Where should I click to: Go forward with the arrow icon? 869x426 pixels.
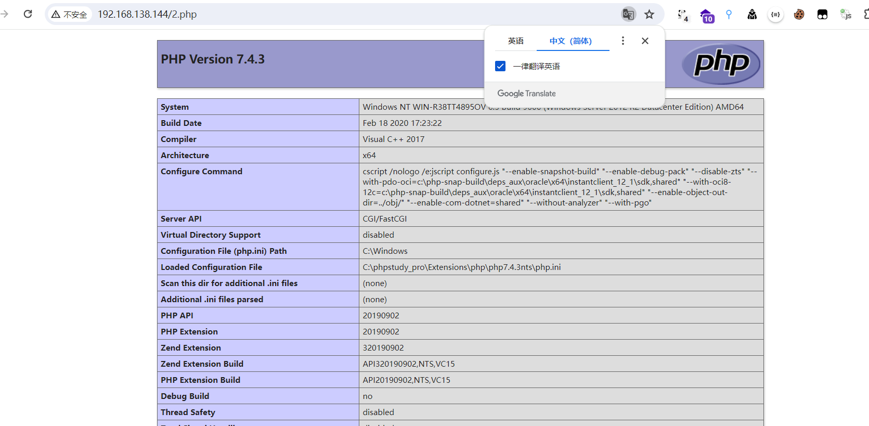coord(4,14)
